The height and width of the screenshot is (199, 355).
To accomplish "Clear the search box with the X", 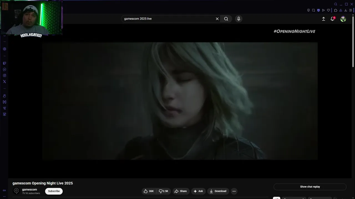I will [x=217, y=19].
